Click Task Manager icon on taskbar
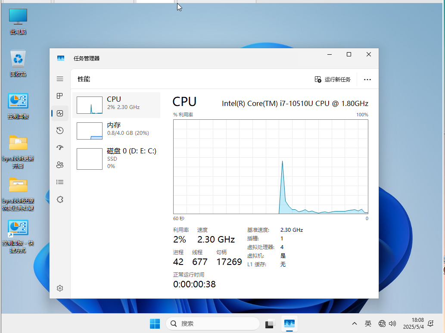 pyautogui.click(x=289, y=324)
